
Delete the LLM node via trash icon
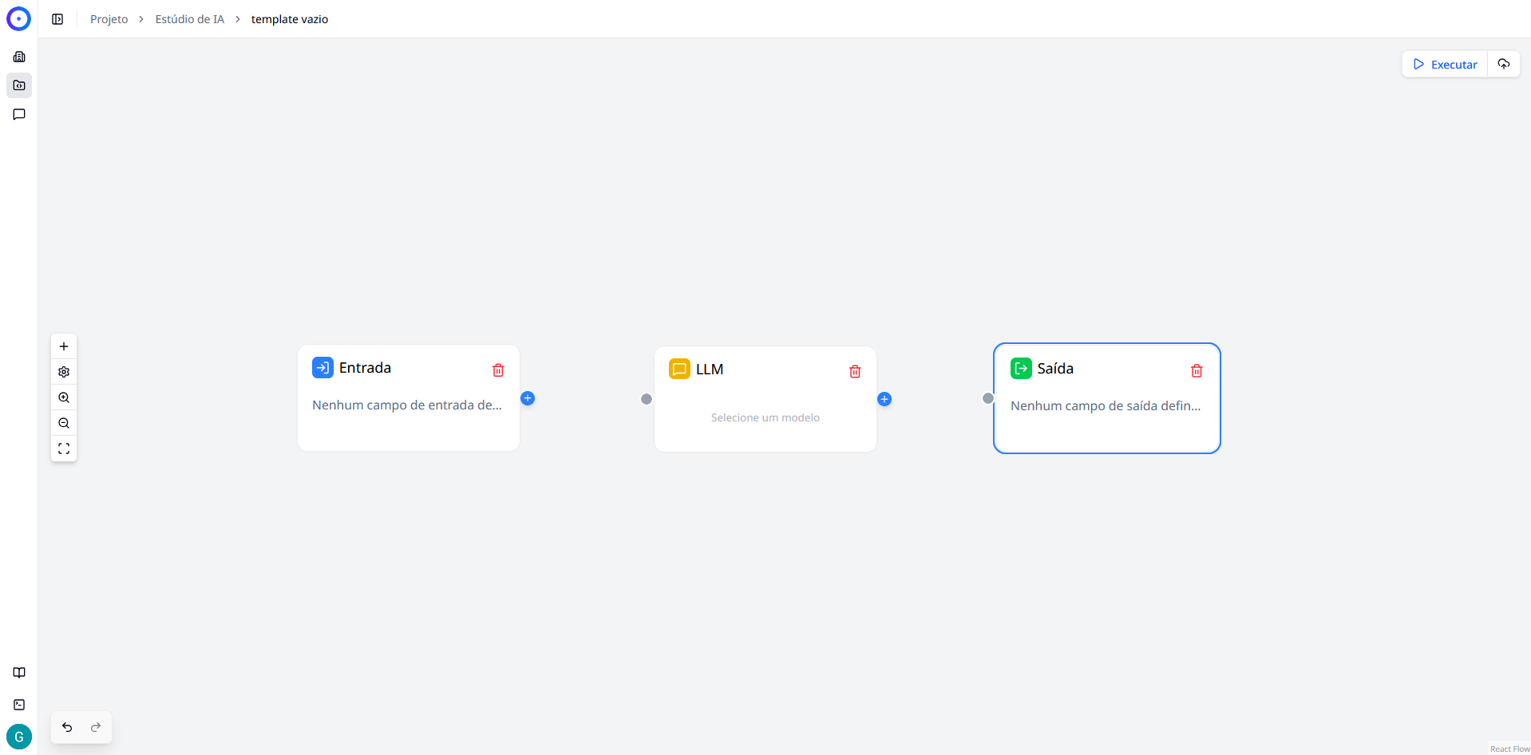pos(855,372)
